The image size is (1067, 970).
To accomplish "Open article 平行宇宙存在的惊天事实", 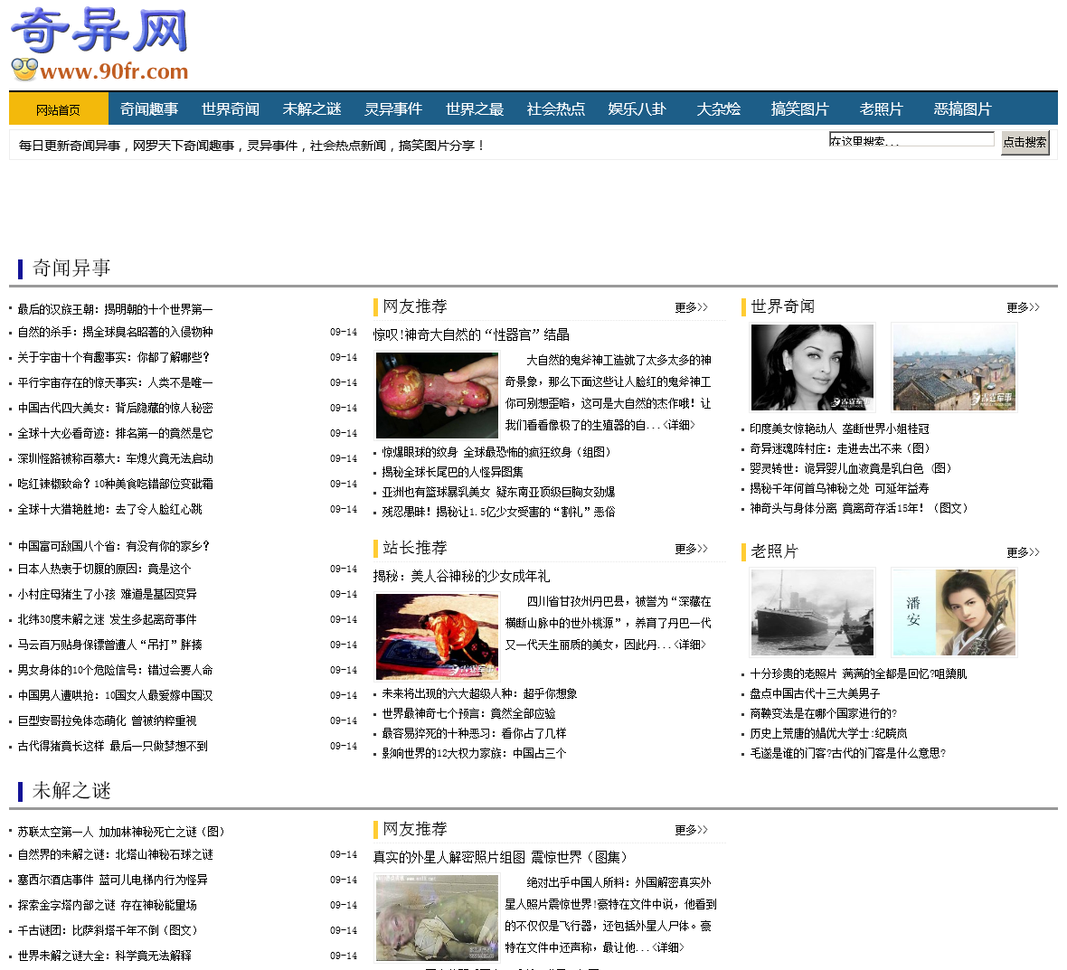I will click(115, 383).
